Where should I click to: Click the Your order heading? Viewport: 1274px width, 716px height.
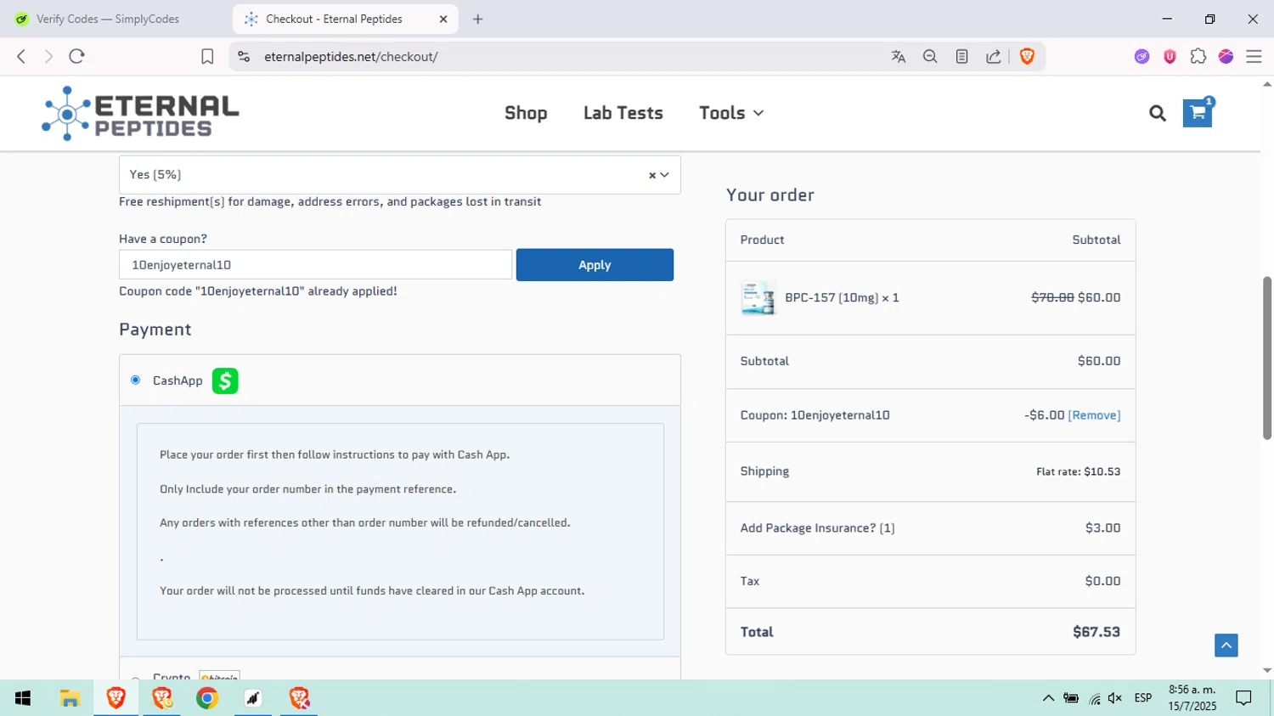pyautogui.click(x=770, y=195)
